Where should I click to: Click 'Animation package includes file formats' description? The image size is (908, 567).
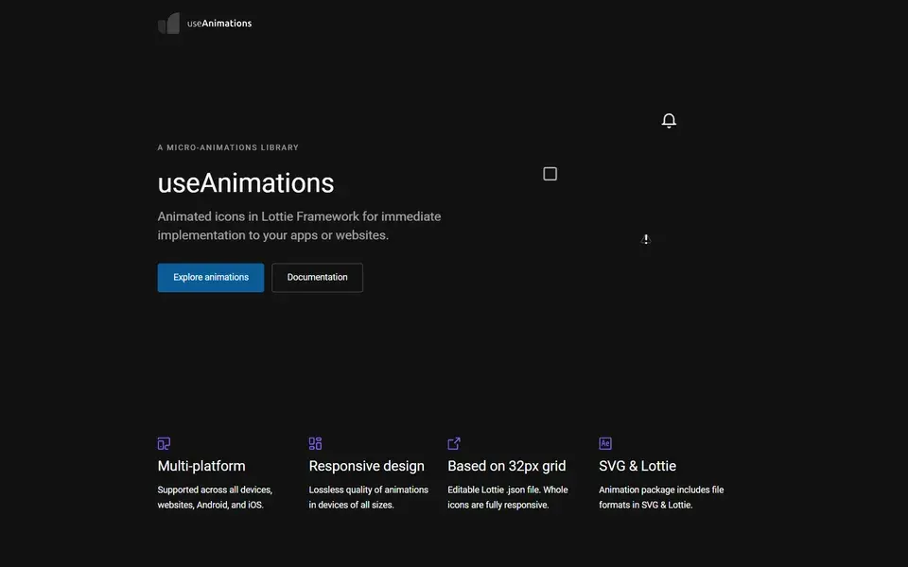[661, 497]
